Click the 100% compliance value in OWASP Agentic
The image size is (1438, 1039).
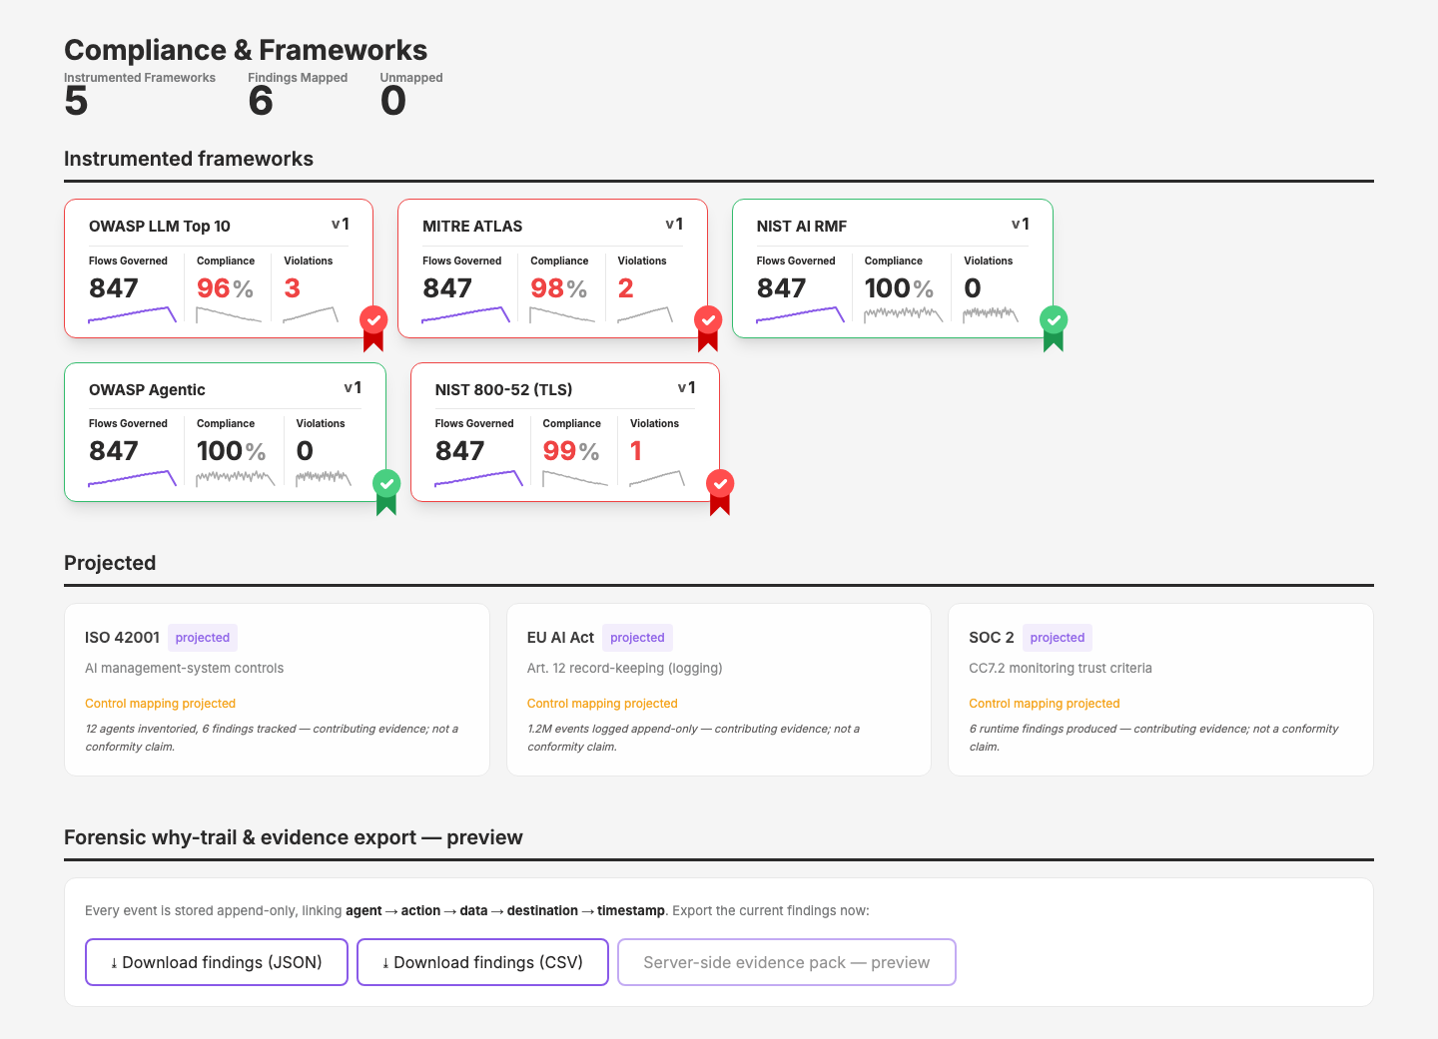click(231, 451)
